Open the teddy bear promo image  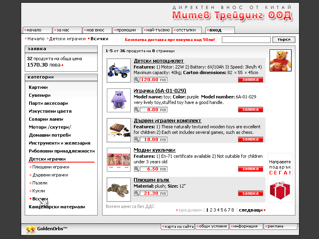coord(280,60)
